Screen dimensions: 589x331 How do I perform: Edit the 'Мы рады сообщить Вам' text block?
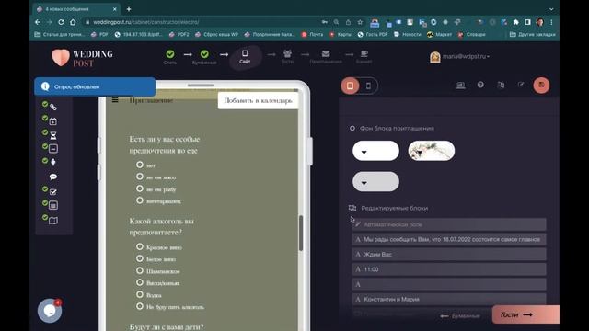click(449, 239)
